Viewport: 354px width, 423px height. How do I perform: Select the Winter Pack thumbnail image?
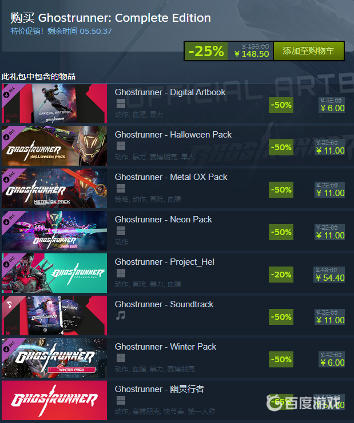tap(54, 358)
